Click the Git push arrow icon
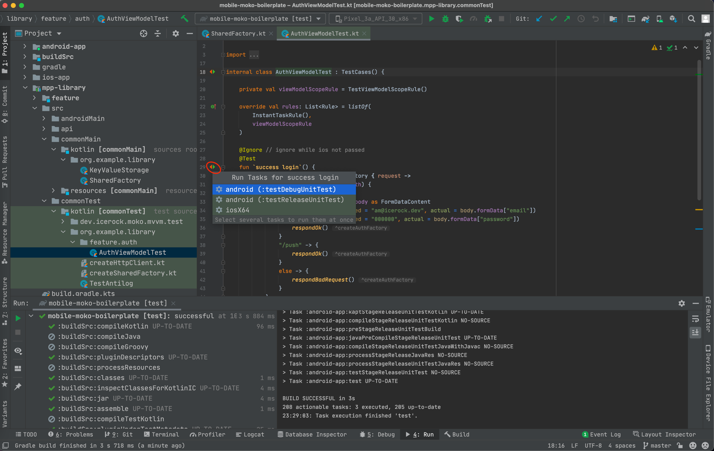 click(x=567, y=19)
